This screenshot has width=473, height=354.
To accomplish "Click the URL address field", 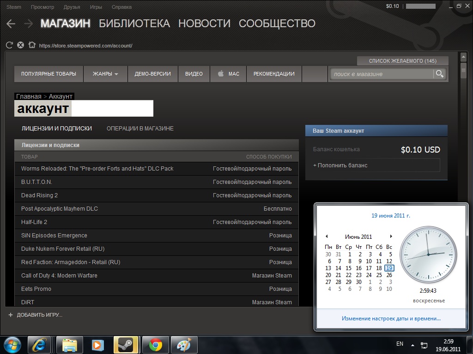I will [x=85, y=46].
